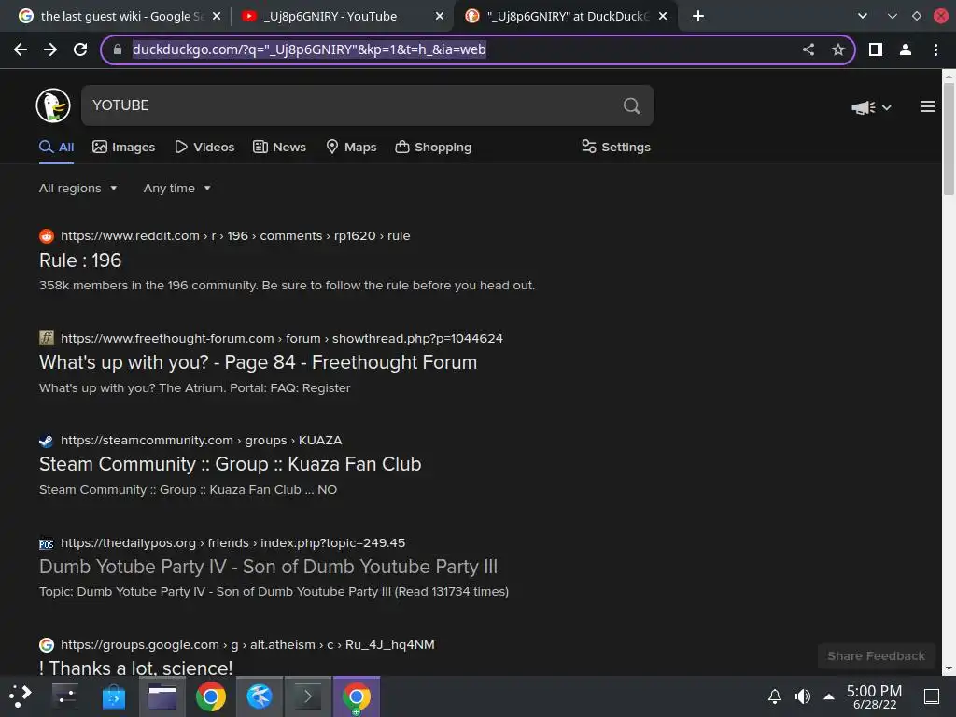Open a new browser tab
Viewport: 956px width, 717px height.
click(x=698, y=17)
